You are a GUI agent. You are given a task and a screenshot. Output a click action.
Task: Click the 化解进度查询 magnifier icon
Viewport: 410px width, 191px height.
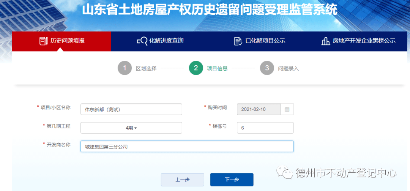pyautogui.click(x=142, y=41)
